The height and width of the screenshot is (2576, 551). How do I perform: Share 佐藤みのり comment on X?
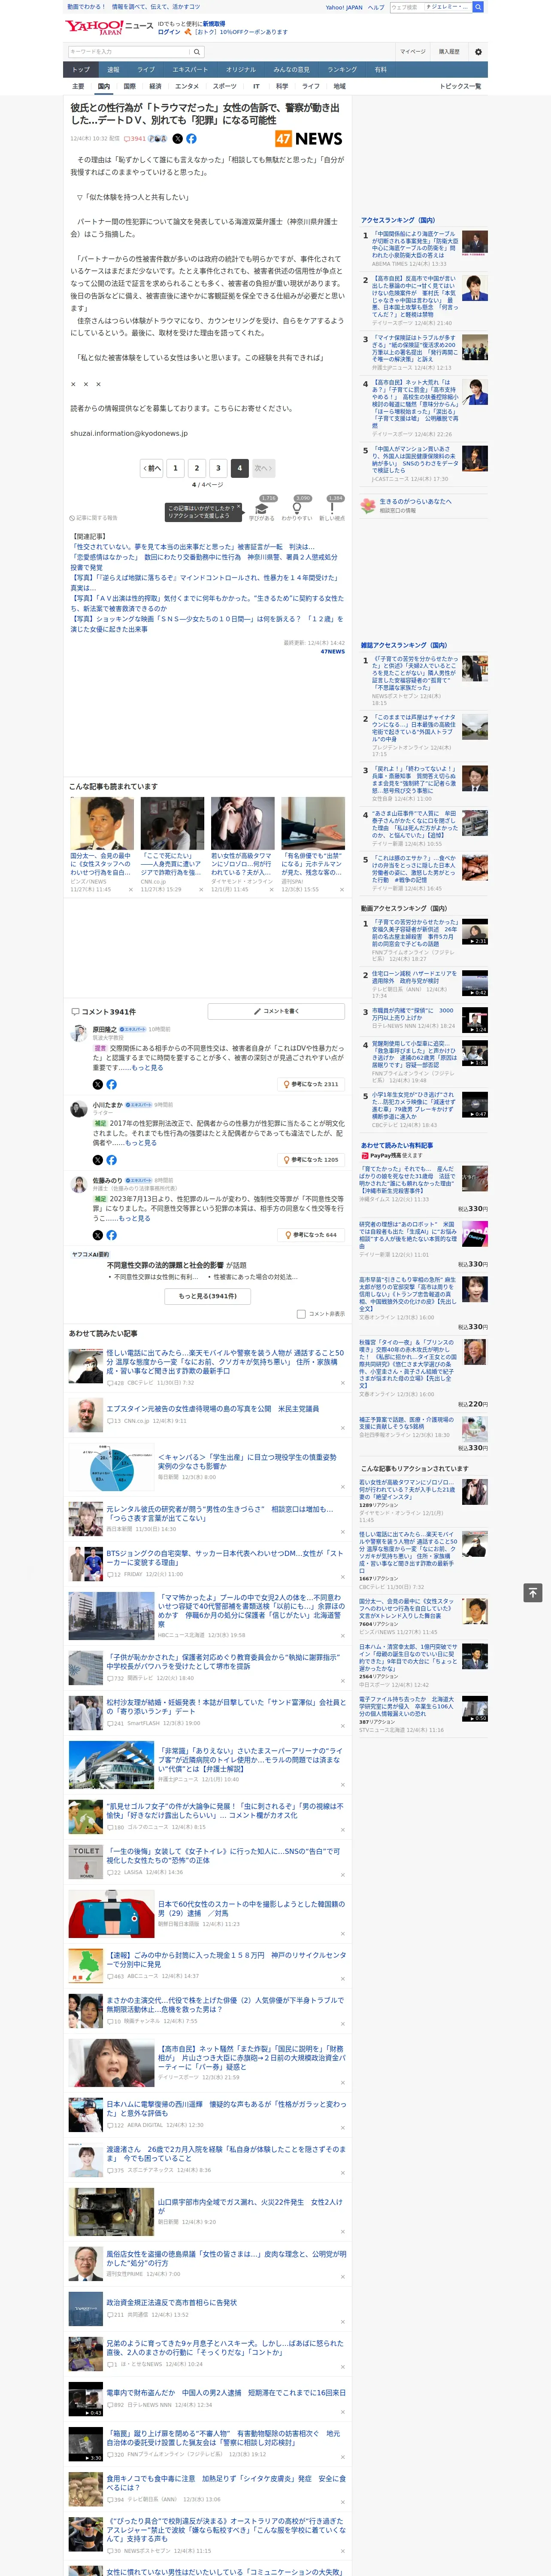pos(98,1235)
